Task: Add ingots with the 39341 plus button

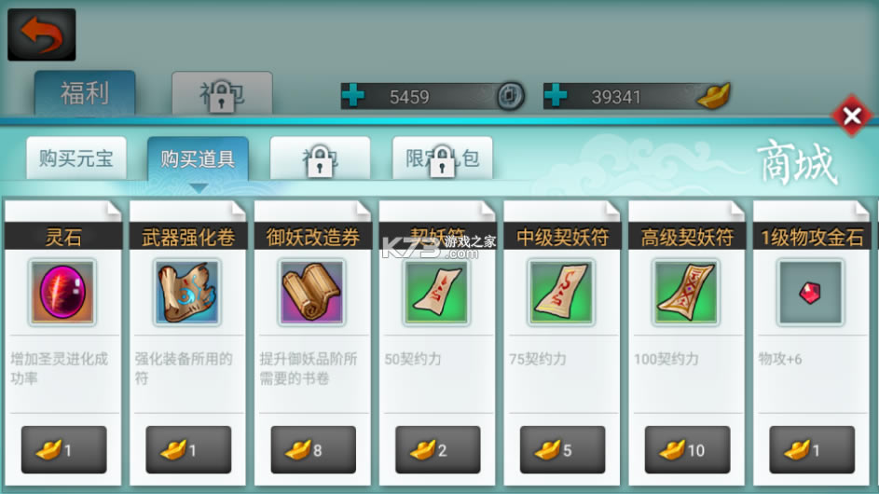Action: pyautogui.click(x=556, y=96)
